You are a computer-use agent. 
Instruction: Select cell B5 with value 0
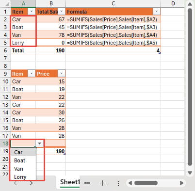[x=51, y=43]
